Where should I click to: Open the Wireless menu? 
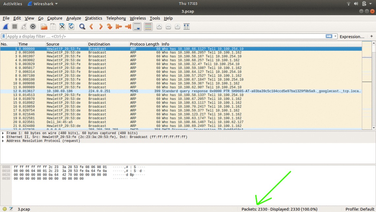(x=138, y=18)
